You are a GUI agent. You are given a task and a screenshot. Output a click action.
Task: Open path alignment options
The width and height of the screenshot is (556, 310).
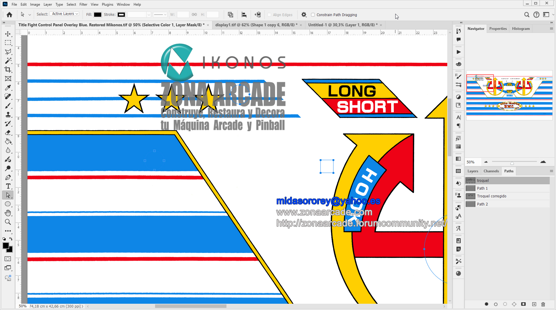click(244, 15)
